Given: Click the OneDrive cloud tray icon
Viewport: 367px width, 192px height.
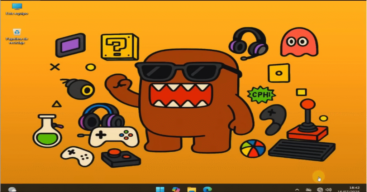Looking at the screenshot, I should (308, 189).
